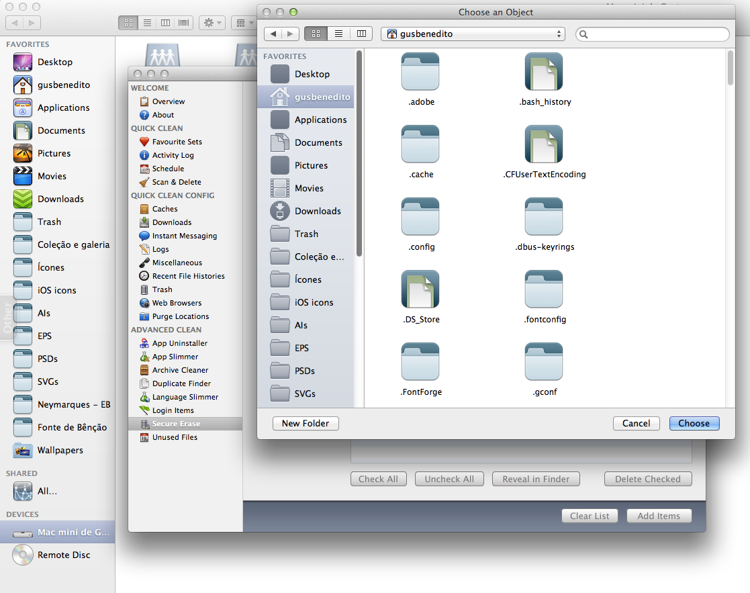This screenshot has height=593, width=750.
Task: Select Secure Erase in Advanced Clean
Action: click(x=185, y=424)
